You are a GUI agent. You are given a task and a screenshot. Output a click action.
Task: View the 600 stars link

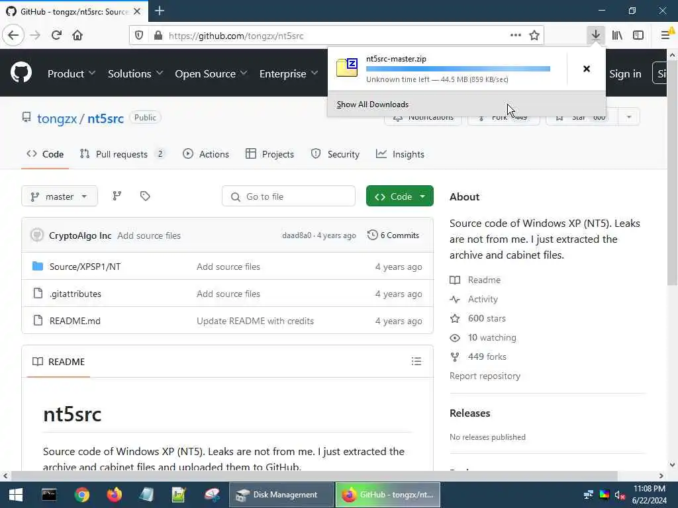click(x=487, y=318)
